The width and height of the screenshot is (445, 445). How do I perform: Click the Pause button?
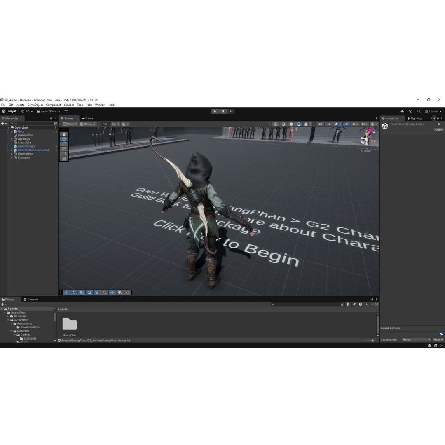point(223,112)
